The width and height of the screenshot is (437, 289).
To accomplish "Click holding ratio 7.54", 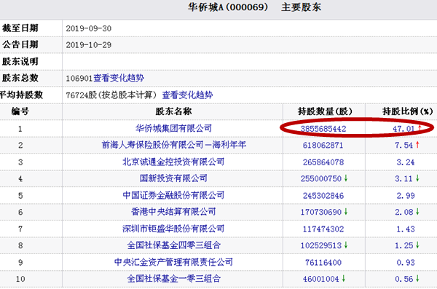I will [x=403, y=145].
